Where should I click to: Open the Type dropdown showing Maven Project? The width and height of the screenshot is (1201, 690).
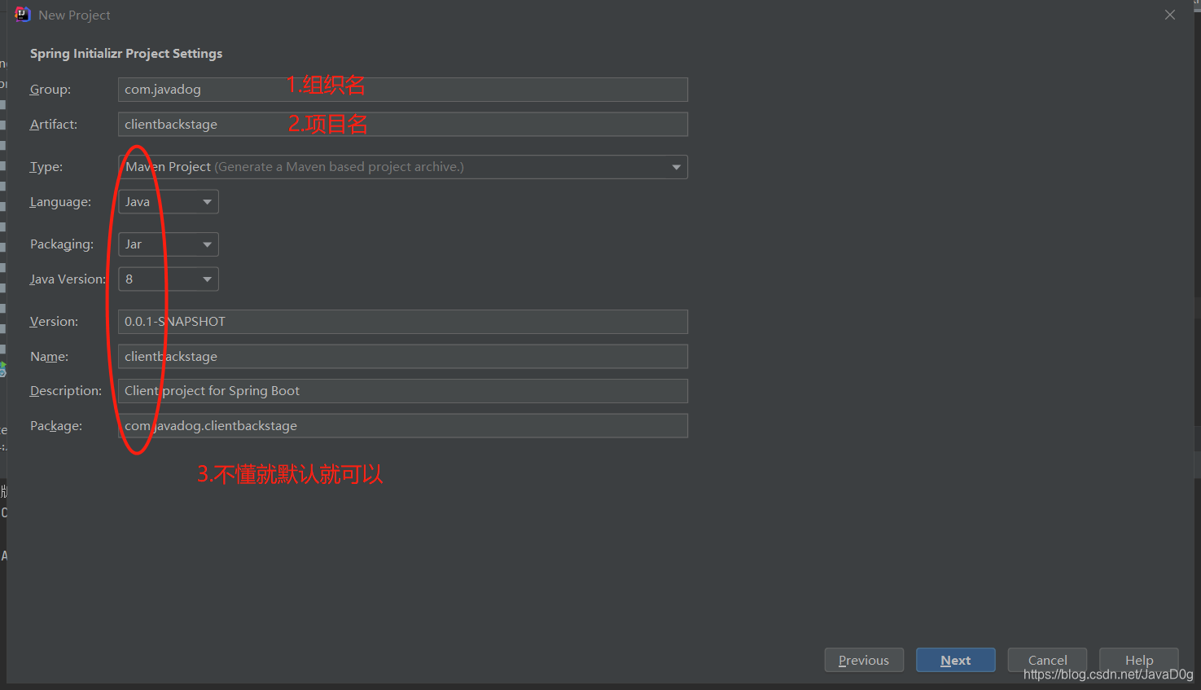click(403, 167)
